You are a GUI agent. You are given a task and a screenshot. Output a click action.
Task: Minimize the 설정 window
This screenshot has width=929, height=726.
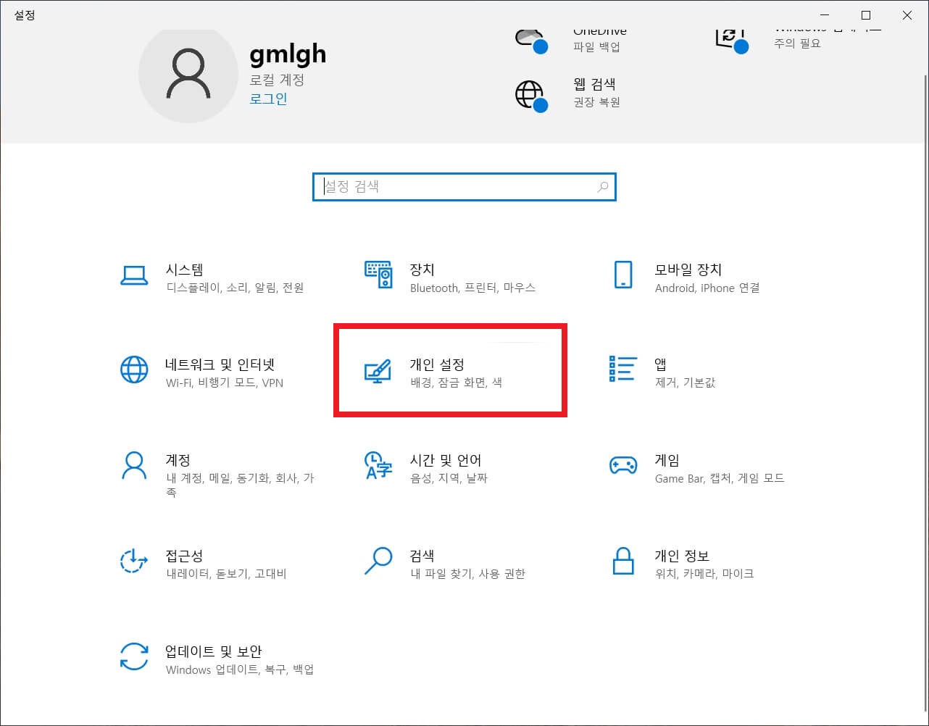(824, 14)
